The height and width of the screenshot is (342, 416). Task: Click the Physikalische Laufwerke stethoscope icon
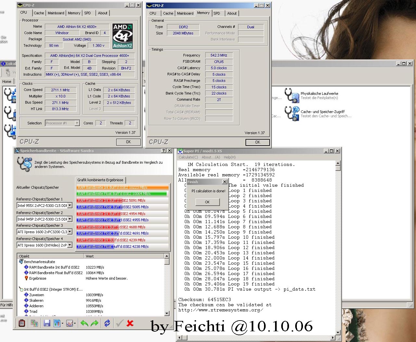(x=292, y=95)
